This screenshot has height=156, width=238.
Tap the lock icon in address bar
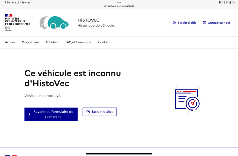(105, 6)
